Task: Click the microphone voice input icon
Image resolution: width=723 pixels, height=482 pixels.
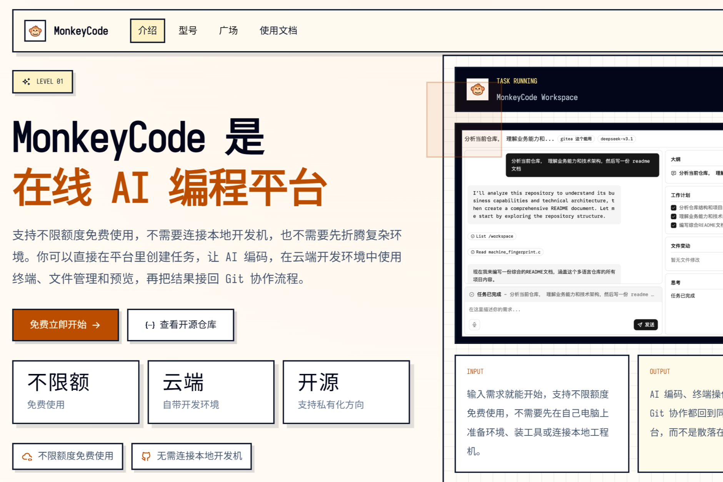Action: pos(475,325)
